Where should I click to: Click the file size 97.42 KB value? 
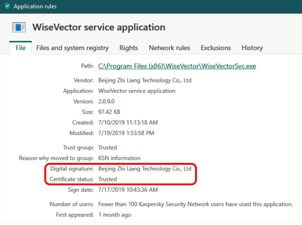coord(109,112)
